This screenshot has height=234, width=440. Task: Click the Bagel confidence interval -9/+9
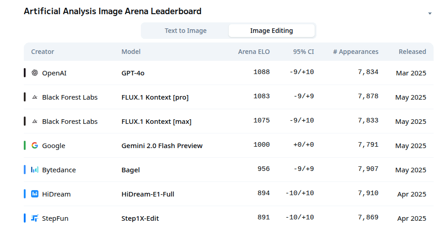[304, 169]
